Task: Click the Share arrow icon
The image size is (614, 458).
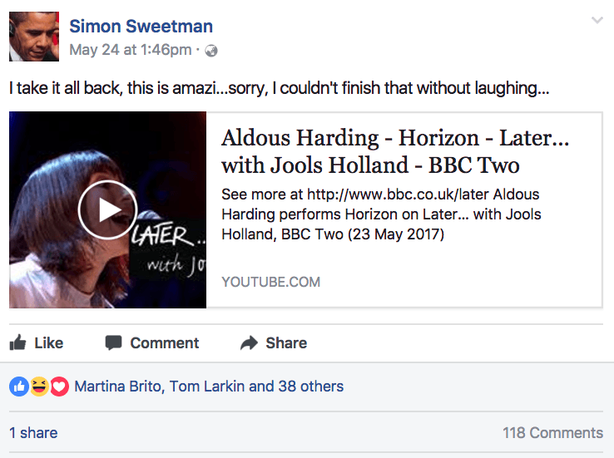Action: point(248,342)
